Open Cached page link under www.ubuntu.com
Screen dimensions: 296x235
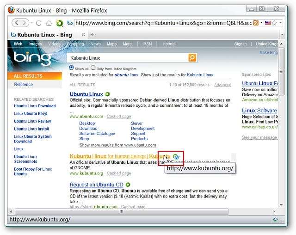coord(119,116)
